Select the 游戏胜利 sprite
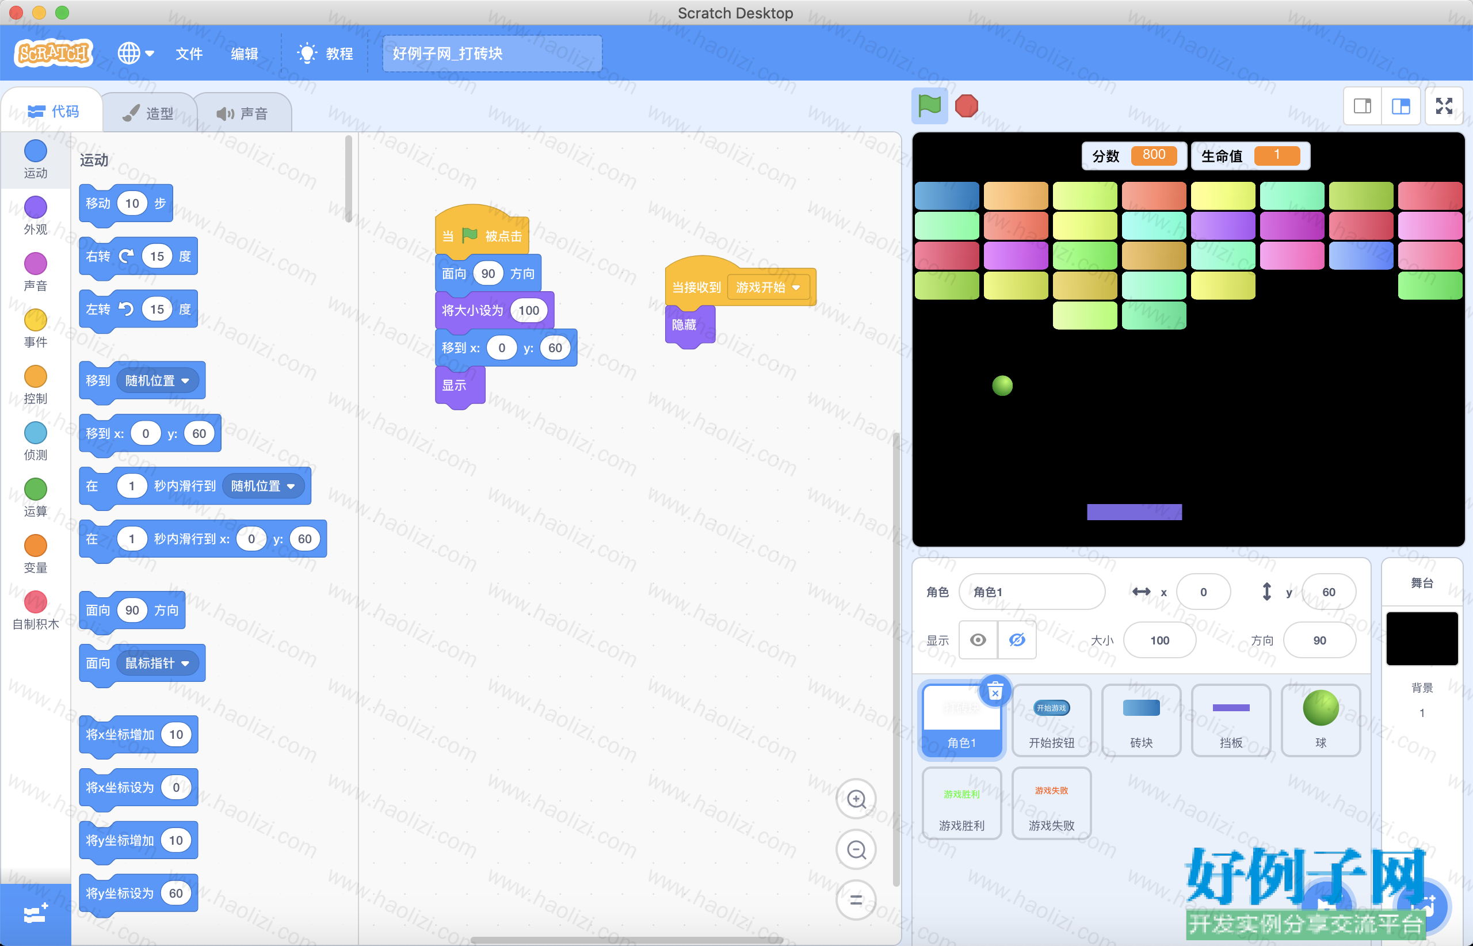Image resolution: width=1473 pixels, height=946 pixels. tap(962, 803)
